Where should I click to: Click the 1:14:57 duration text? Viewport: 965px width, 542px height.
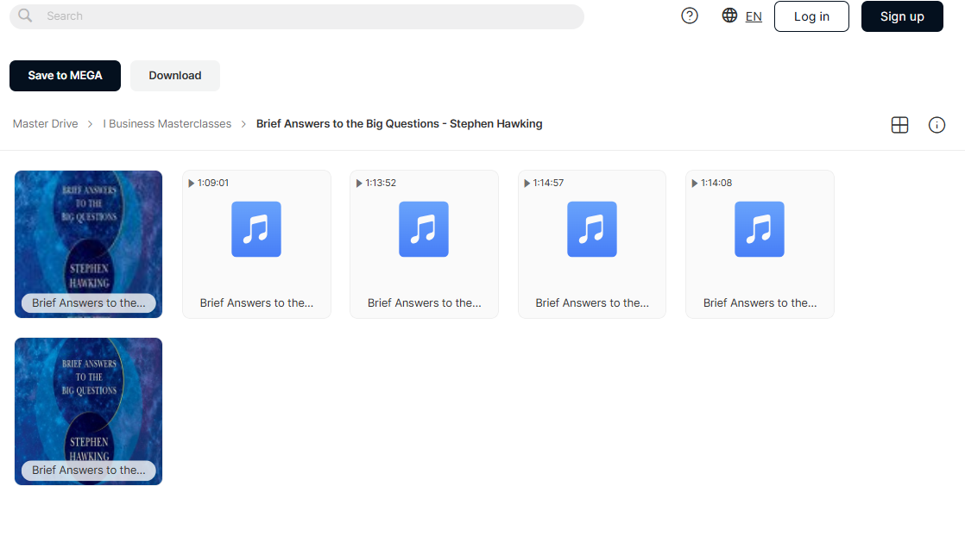coord(548,184)
